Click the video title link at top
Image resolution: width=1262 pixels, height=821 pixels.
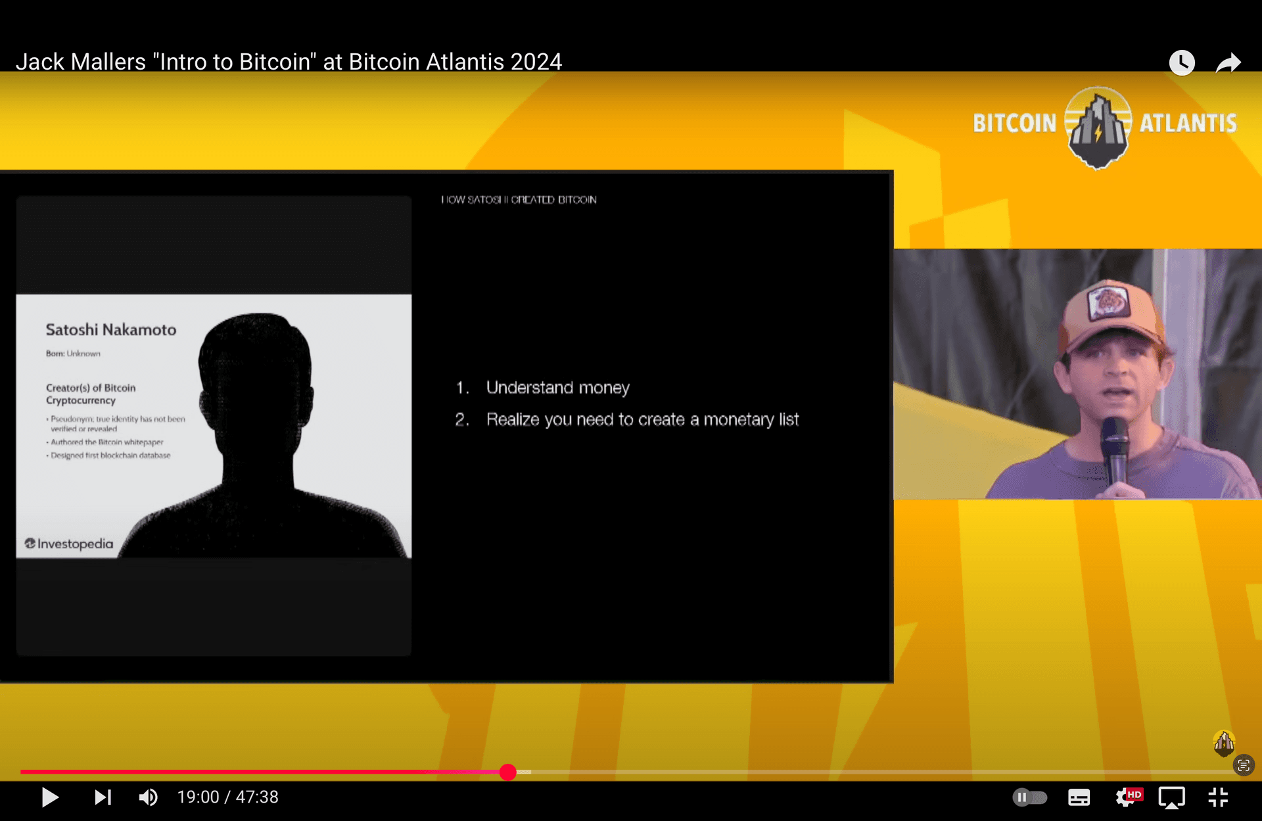tap(289, 62)
